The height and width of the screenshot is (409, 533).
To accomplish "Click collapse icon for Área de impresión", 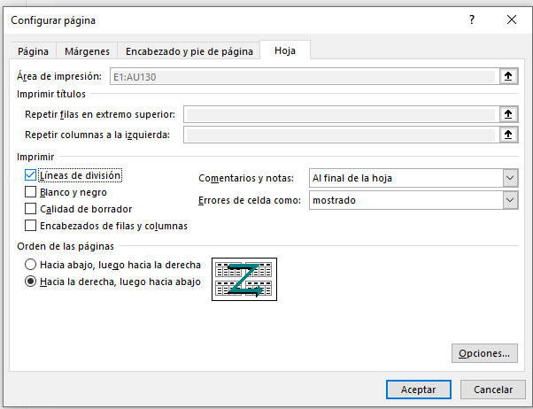I will pos(508,77).
